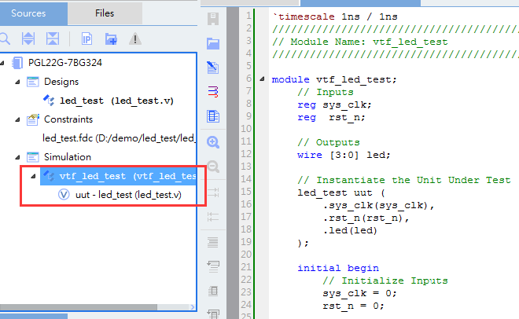This screenshot has width=519, height=319.
Task: Click line number 1 in the gutter
Action: point(248,16)
